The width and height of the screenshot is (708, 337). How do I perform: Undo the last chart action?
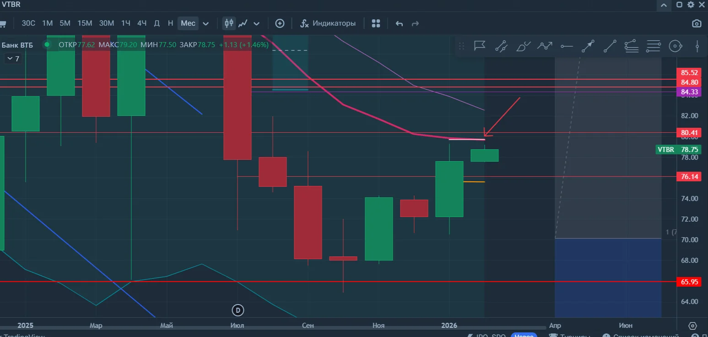pyautogui.click(x=399, y=23)
